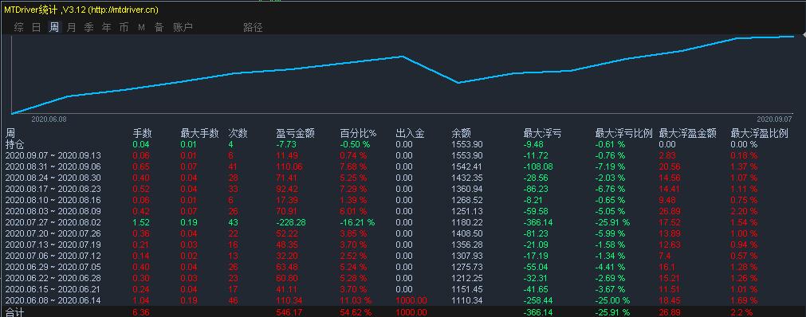
Task: Click the 合计 totals row
Action: [x=403, y=312]
